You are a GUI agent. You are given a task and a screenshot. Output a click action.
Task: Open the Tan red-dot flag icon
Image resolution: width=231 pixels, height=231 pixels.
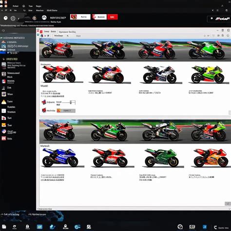[4, 118]
